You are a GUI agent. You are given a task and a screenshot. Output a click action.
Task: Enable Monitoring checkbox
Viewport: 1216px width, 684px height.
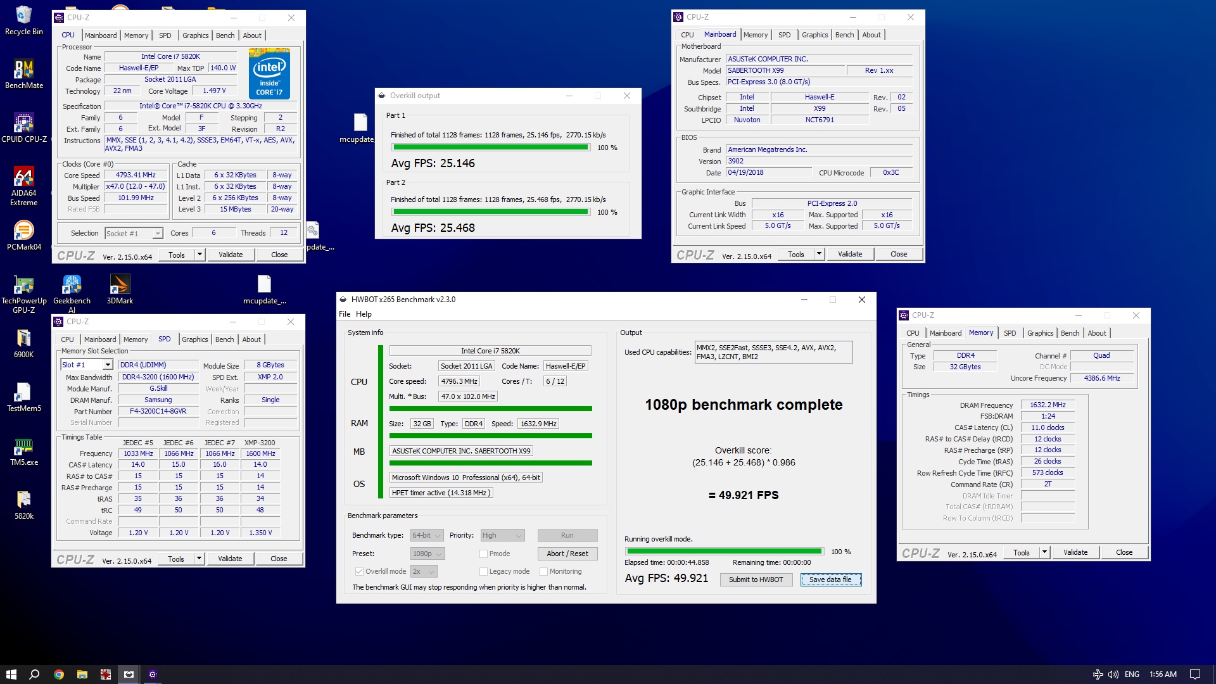tap(543, 571)
